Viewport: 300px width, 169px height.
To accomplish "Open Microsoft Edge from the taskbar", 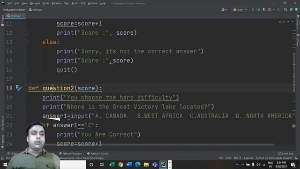I will 137,165.
